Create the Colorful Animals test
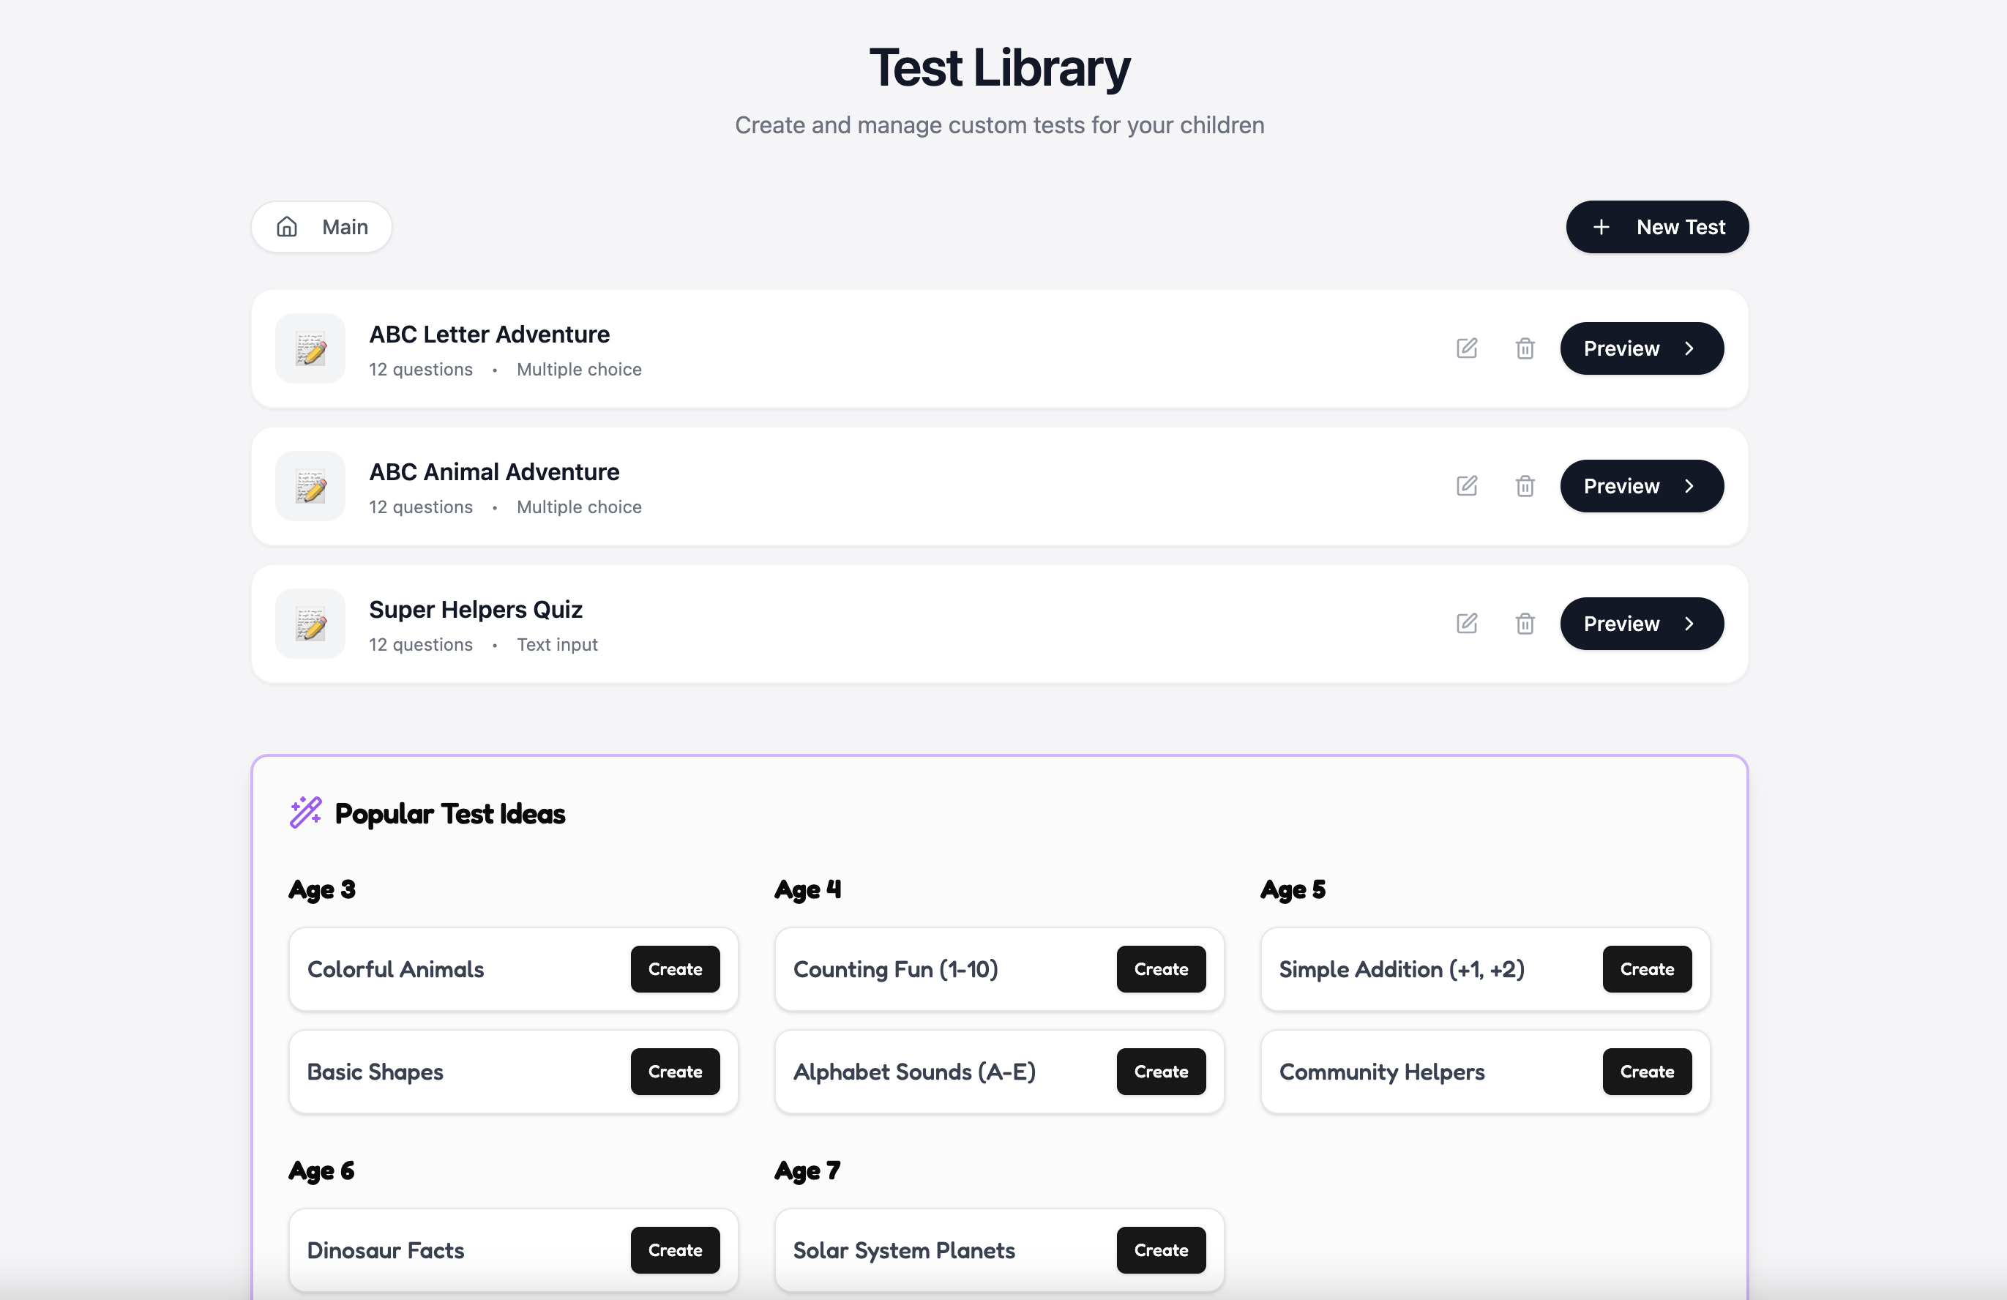 tap(675, 968)
